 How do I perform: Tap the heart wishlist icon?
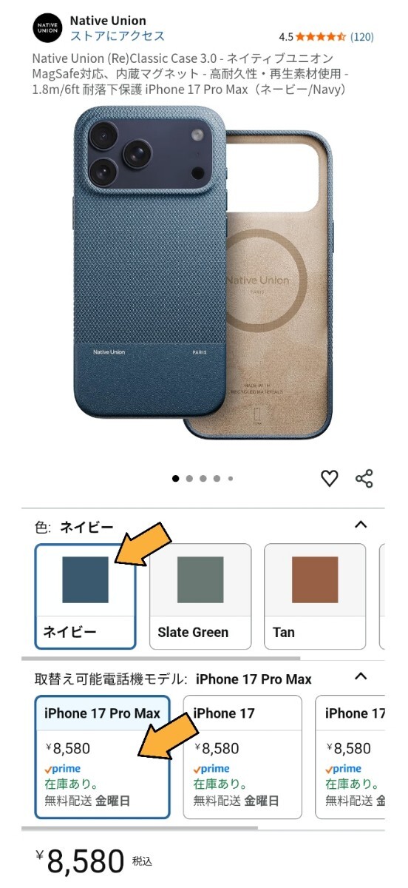click(329, 478)
